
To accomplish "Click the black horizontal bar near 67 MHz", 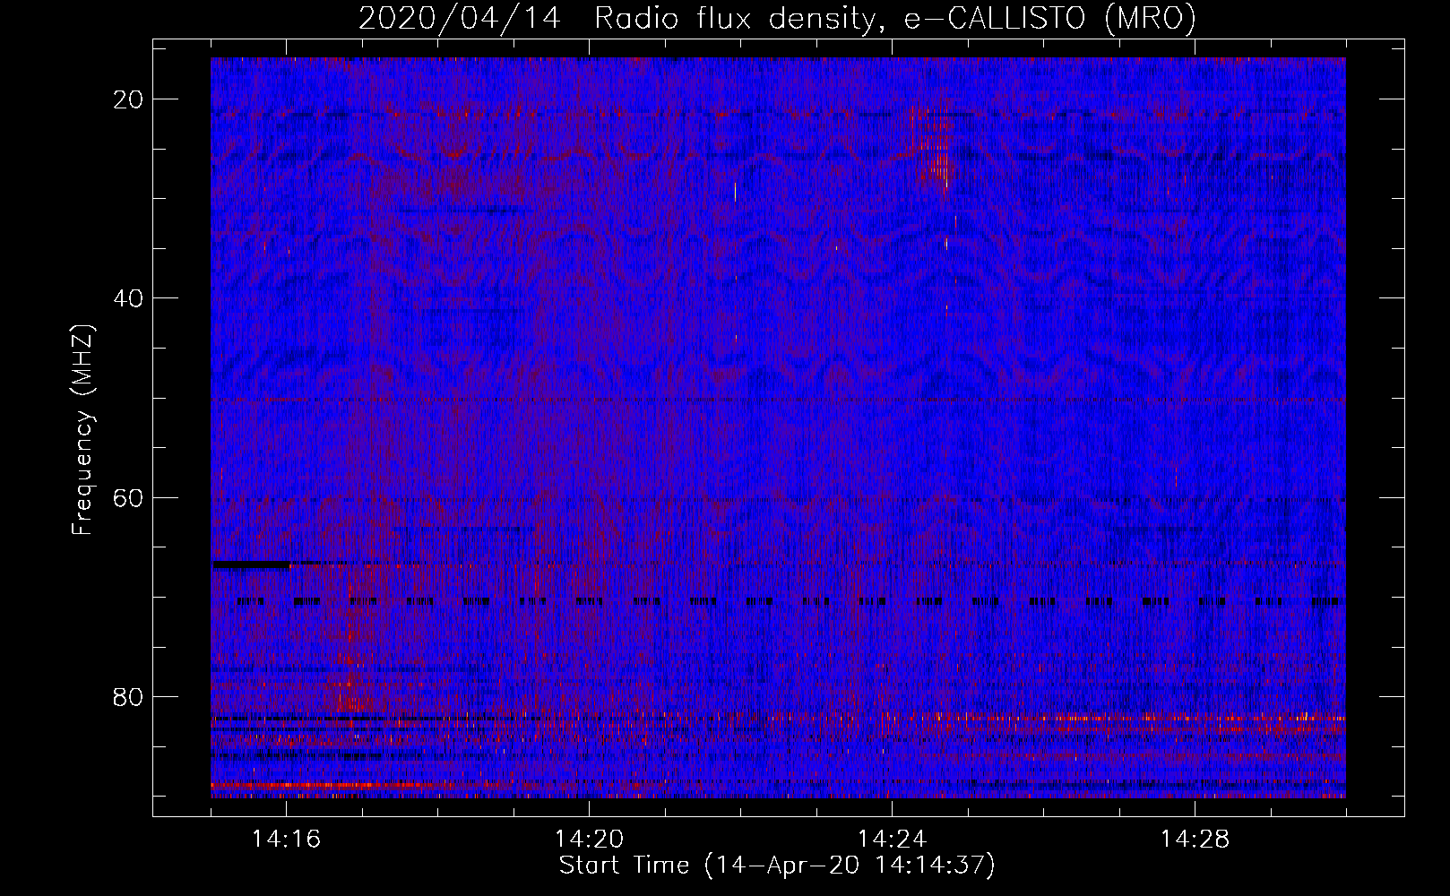I will (x=251, y=564).
